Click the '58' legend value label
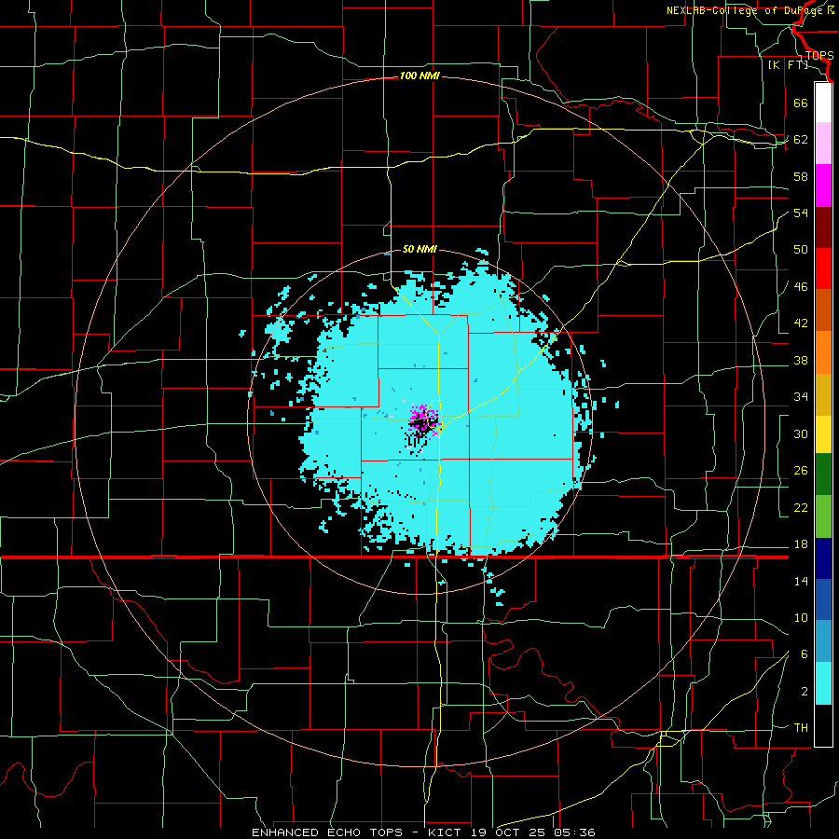The width and height of the screenshot is (839, 839). point(801,176)
